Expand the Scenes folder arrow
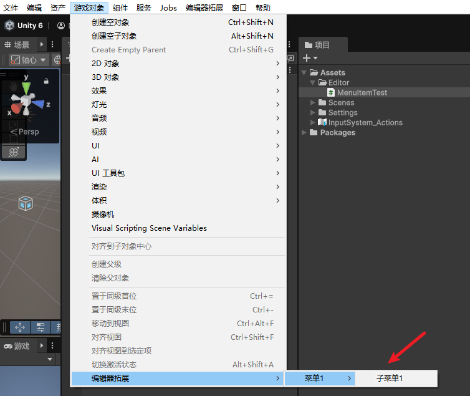 [313, 102]
